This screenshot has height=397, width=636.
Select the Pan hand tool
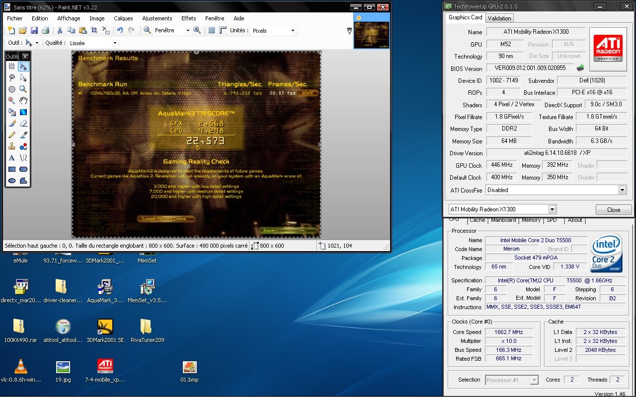(23, 101)
